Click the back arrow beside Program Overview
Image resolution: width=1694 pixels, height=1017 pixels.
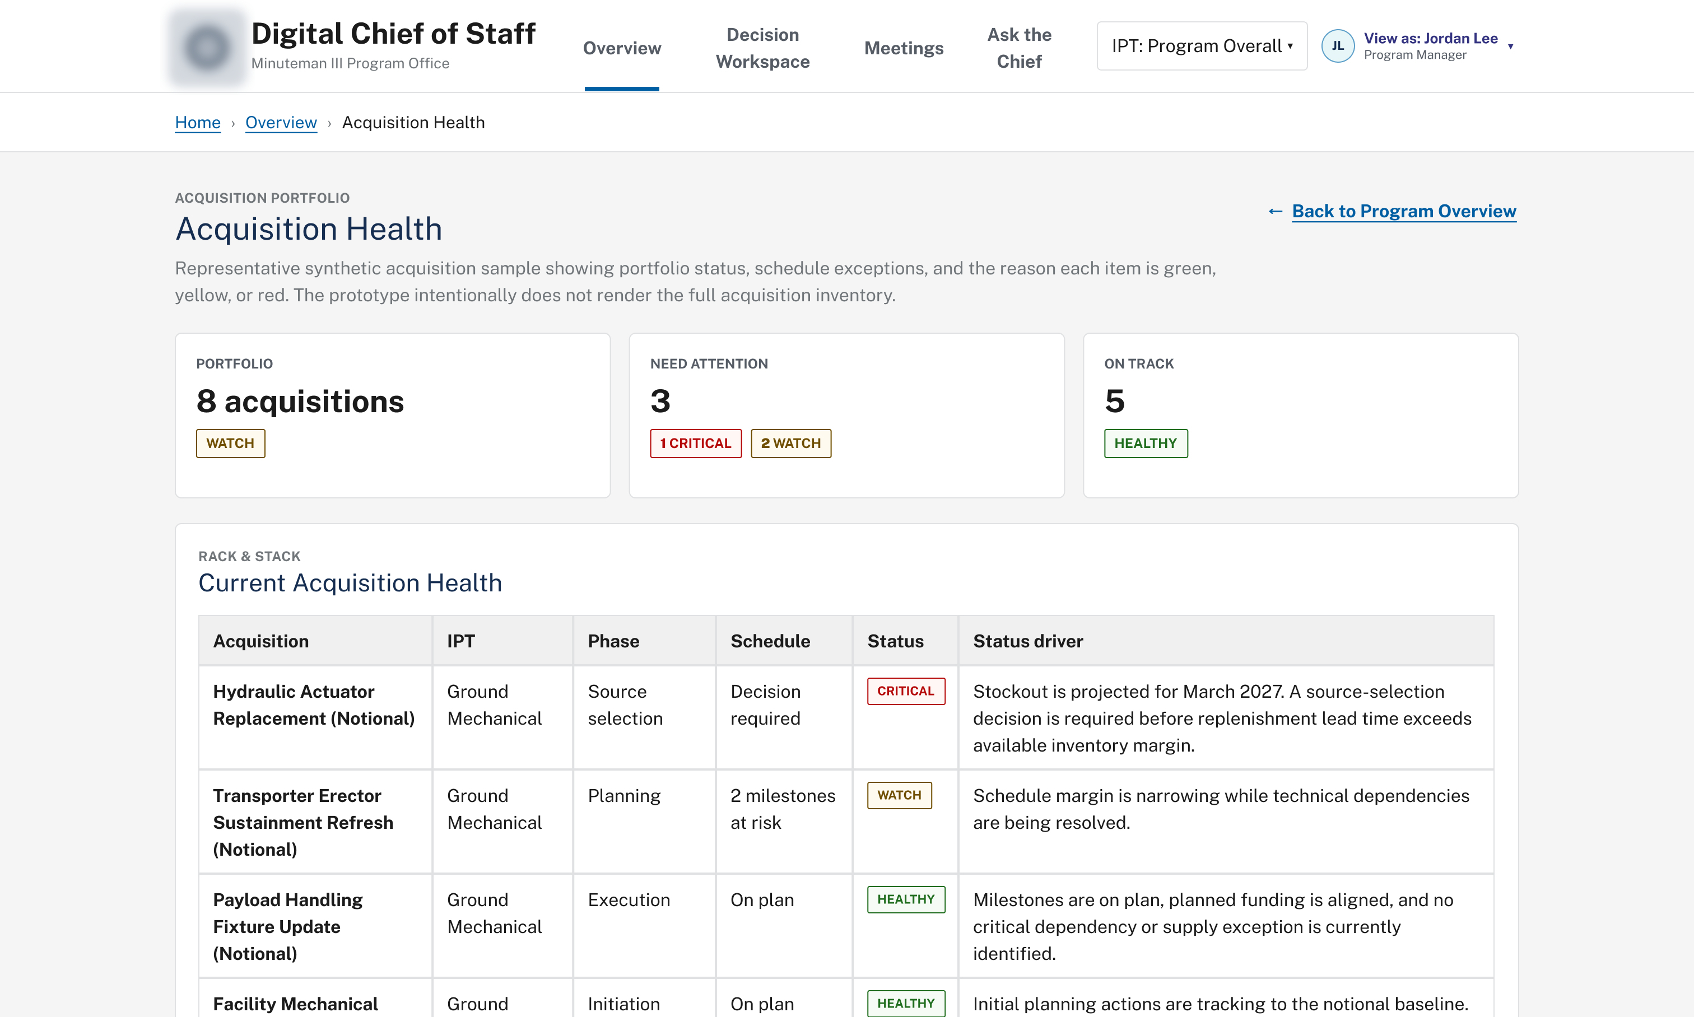click(1275, 211)
